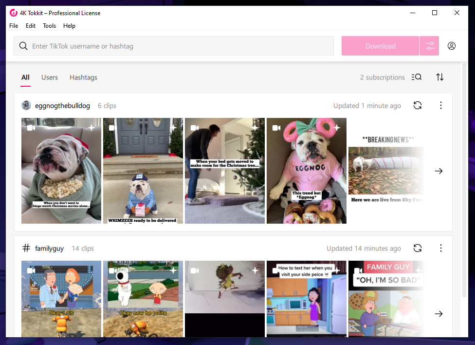The height and width of the screenshot is (345, 475).
Task: Click the eggnogthebulldog profile avatar
Action: coord(26,106)
